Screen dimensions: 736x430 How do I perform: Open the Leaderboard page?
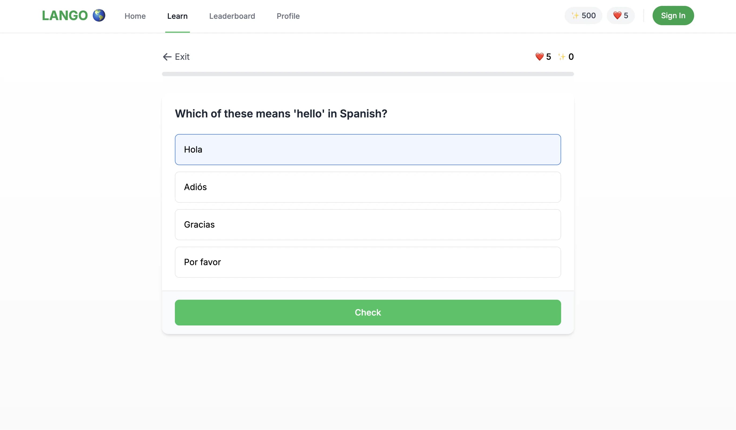tap(232, 16)
